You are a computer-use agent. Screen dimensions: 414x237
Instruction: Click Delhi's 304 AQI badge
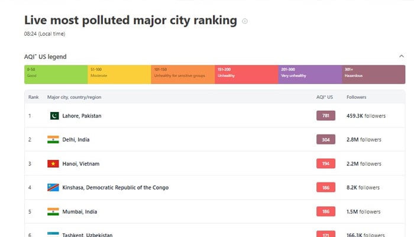coord(325,140)
